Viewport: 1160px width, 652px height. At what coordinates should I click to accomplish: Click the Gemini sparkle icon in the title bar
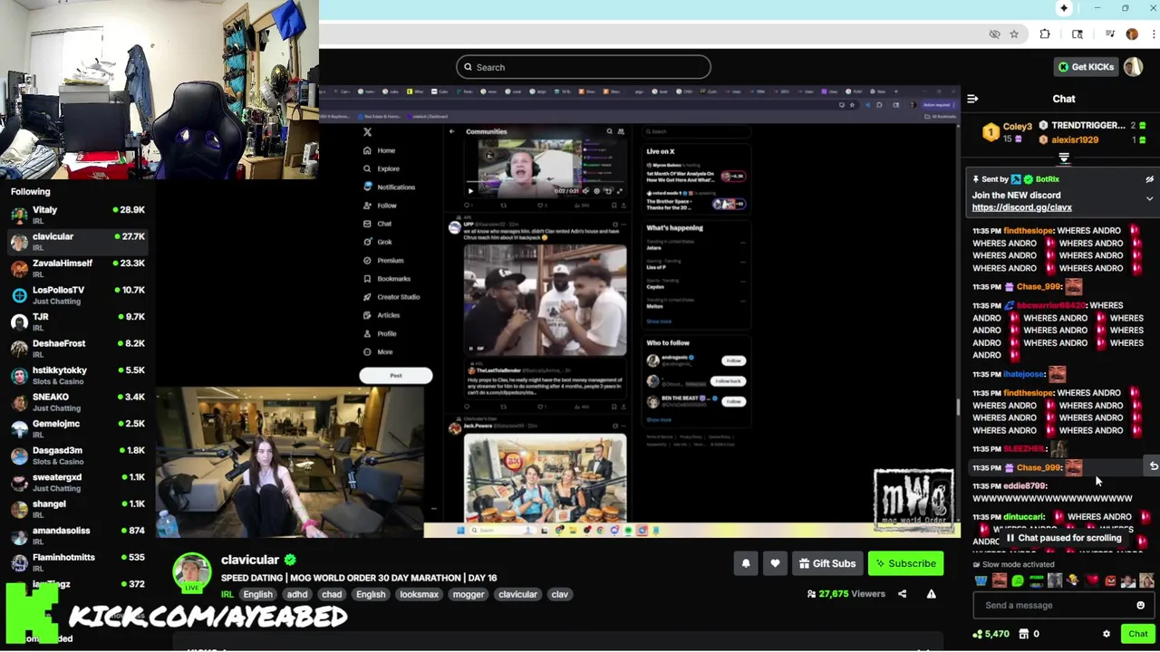click(1064, 8)
